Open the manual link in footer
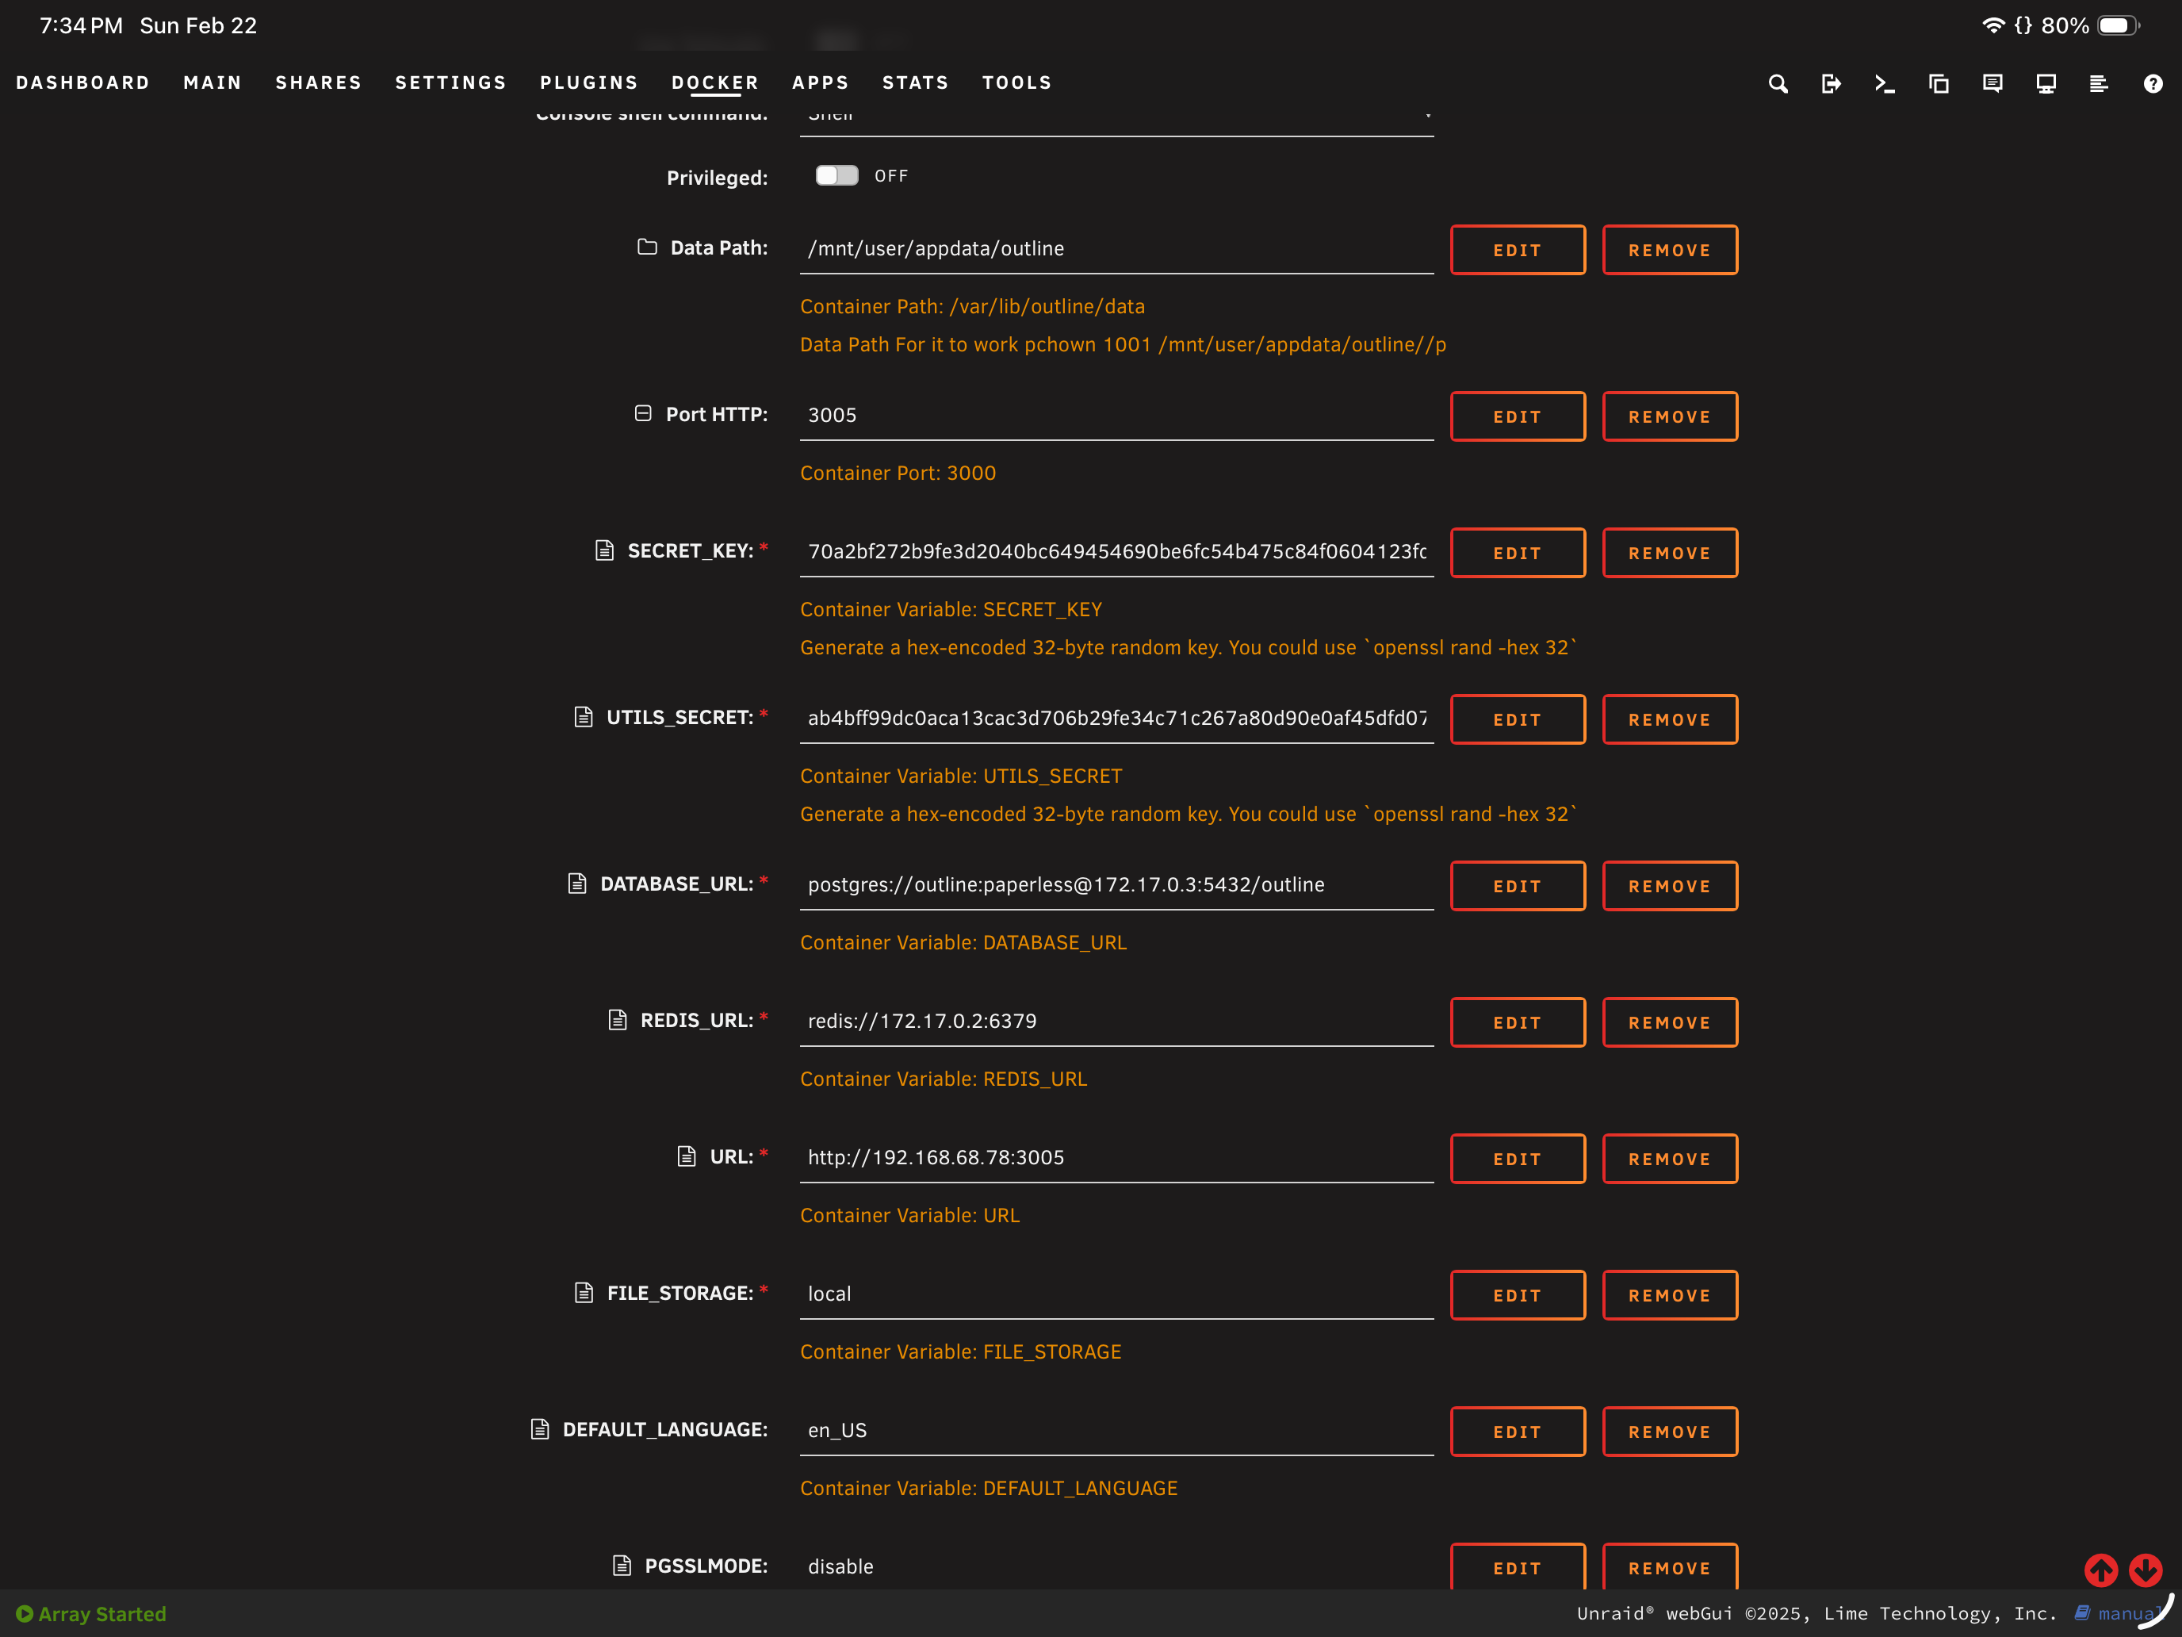 2121,1613
